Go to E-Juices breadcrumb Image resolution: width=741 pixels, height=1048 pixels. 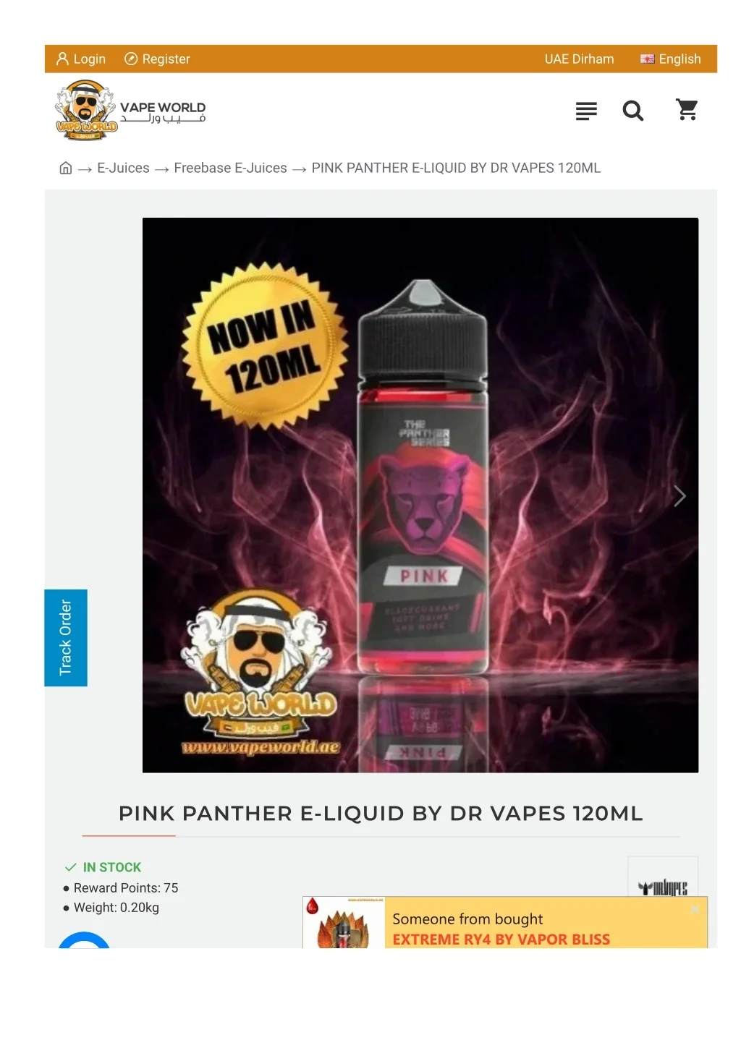[x=123, y=168]
